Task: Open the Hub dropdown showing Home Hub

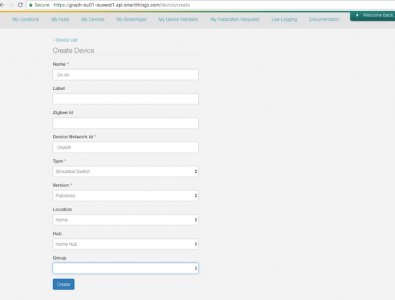Action: 126,244
